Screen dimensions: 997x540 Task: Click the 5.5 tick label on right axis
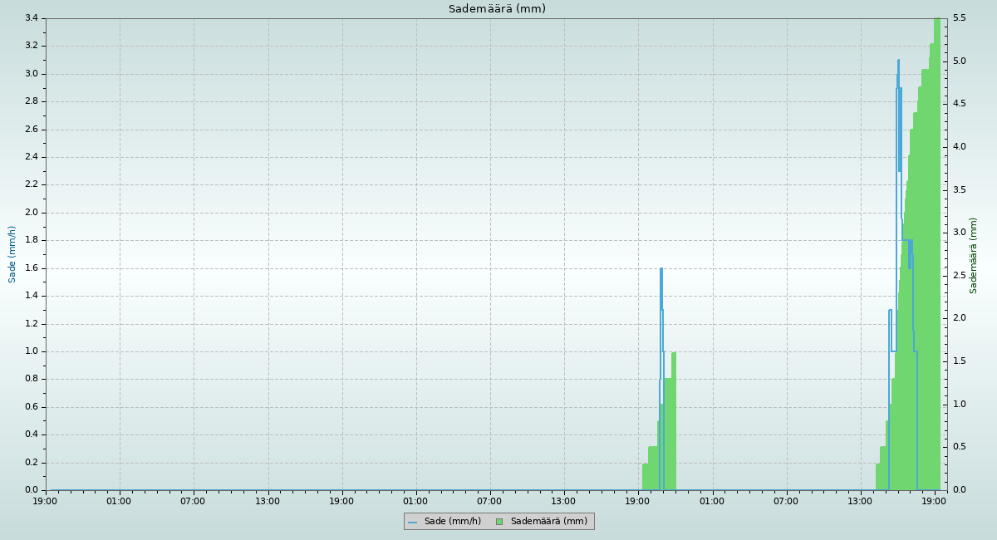coord(959,18)
